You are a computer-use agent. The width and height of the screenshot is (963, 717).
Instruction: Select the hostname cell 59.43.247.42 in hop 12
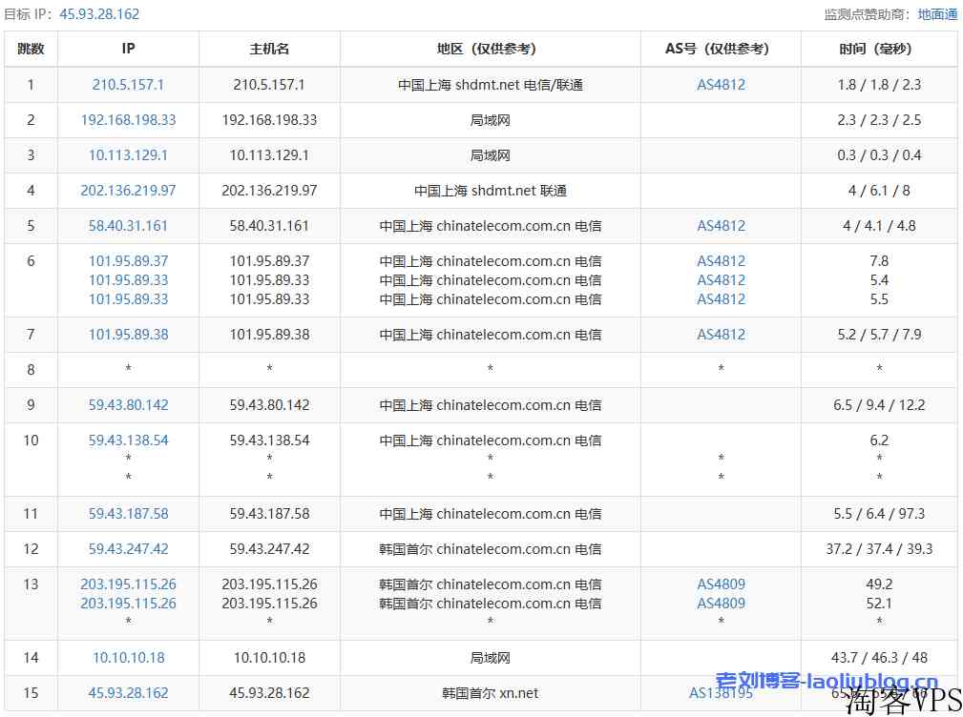pyautogui.click(x=269, y=549)
